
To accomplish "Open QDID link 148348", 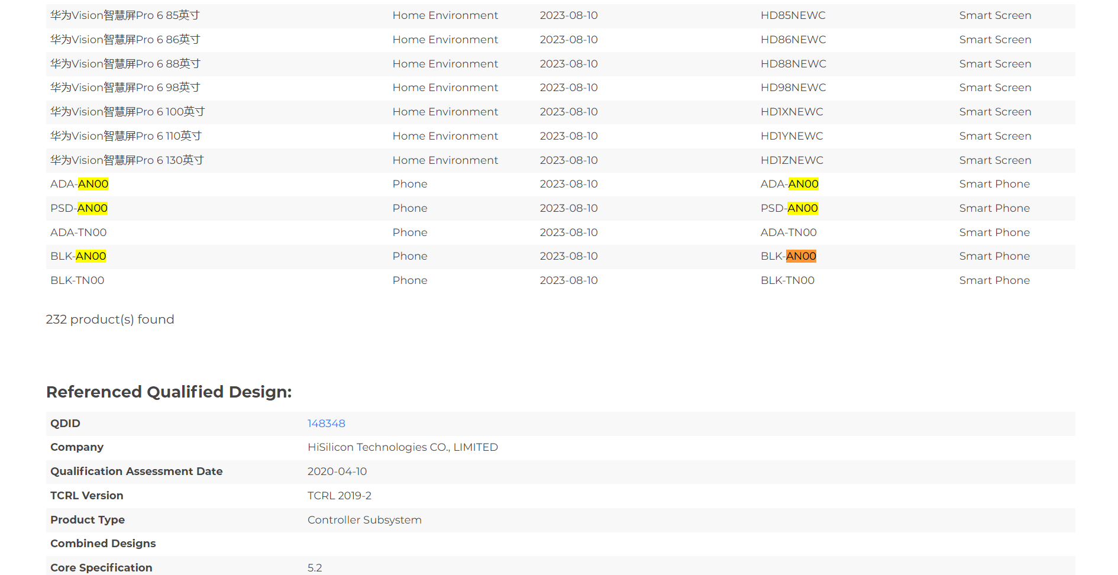I will [326, 424].
